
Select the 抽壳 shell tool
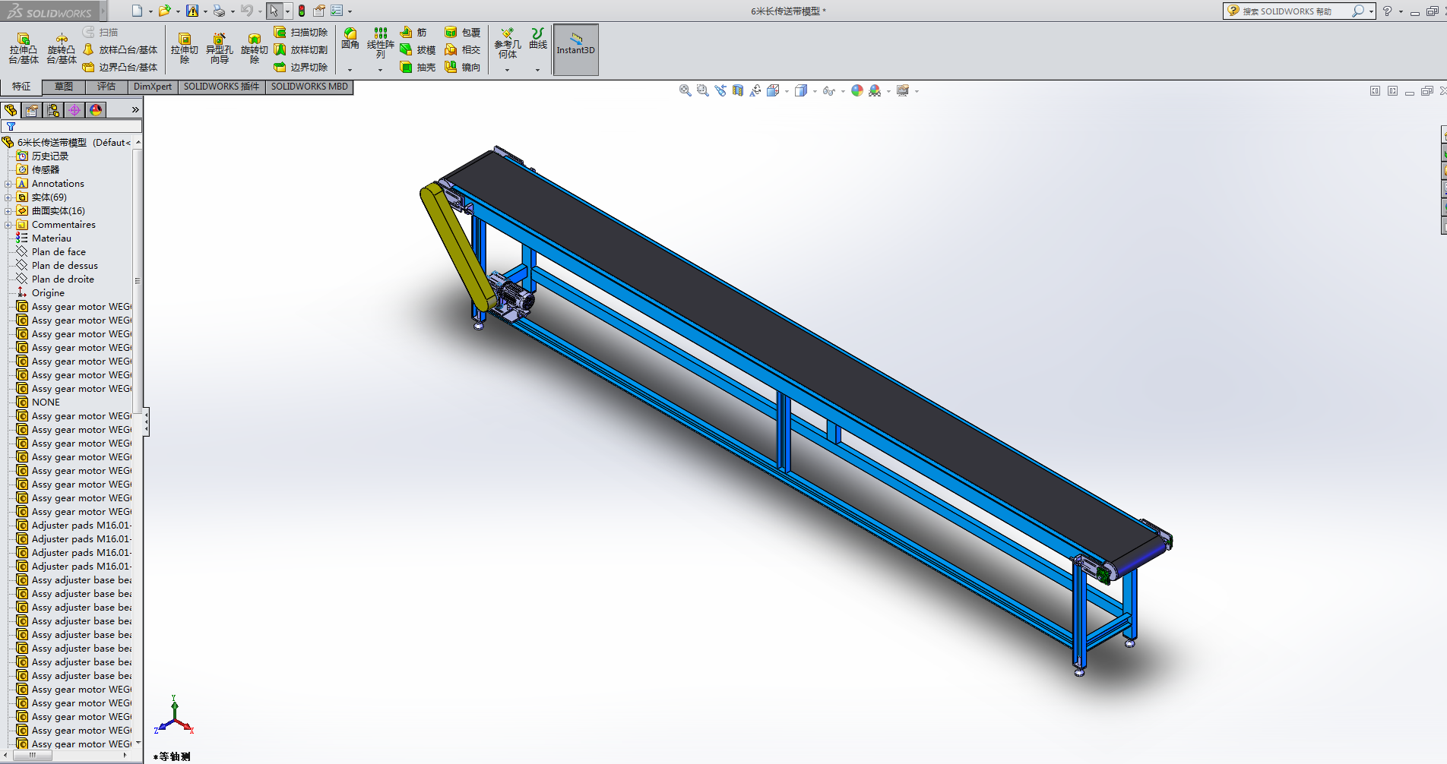[x=418, y=67]
